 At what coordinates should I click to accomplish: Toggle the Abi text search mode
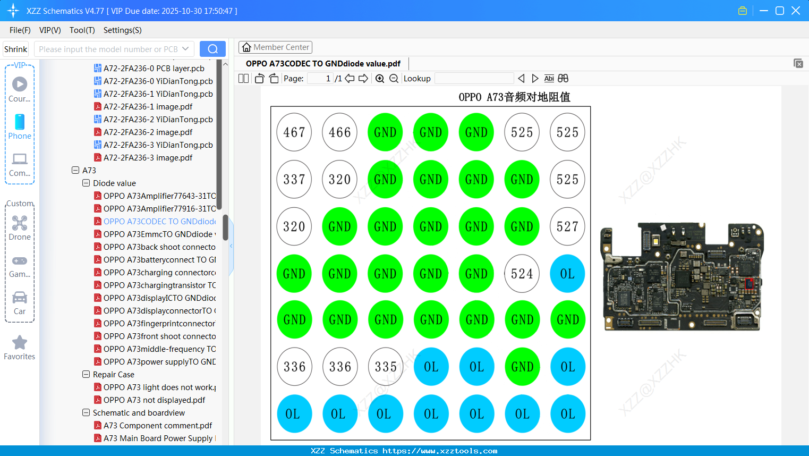(549, 78)
